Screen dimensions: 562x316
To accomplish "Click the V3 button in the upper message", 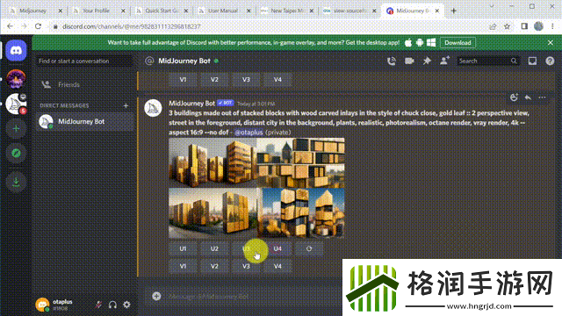I will point(246,80).
